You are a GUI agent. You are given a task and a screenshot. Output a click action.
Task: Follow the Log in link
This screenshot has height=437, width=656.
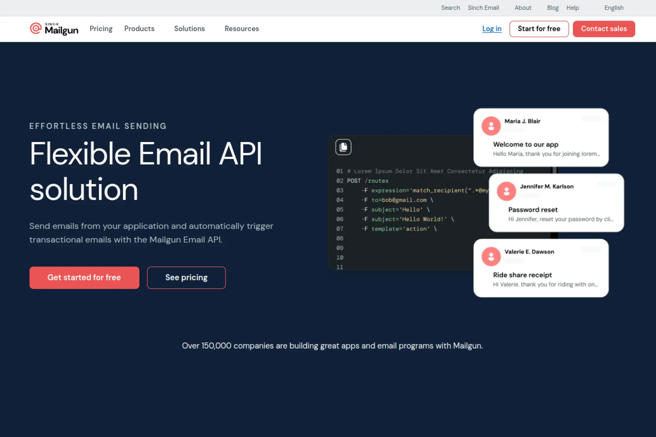click(x=491, y=29)
